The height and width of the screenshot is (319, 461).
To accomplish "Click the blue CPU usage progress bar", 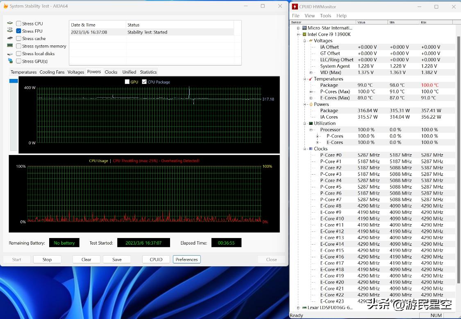I will (13, 81).
